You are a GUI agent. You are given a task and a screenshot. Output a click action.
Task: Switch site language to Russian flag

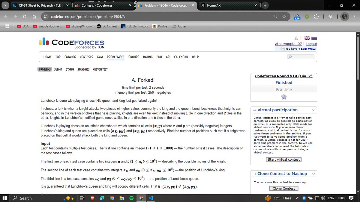pyautogui.click(x=314, y=38)
